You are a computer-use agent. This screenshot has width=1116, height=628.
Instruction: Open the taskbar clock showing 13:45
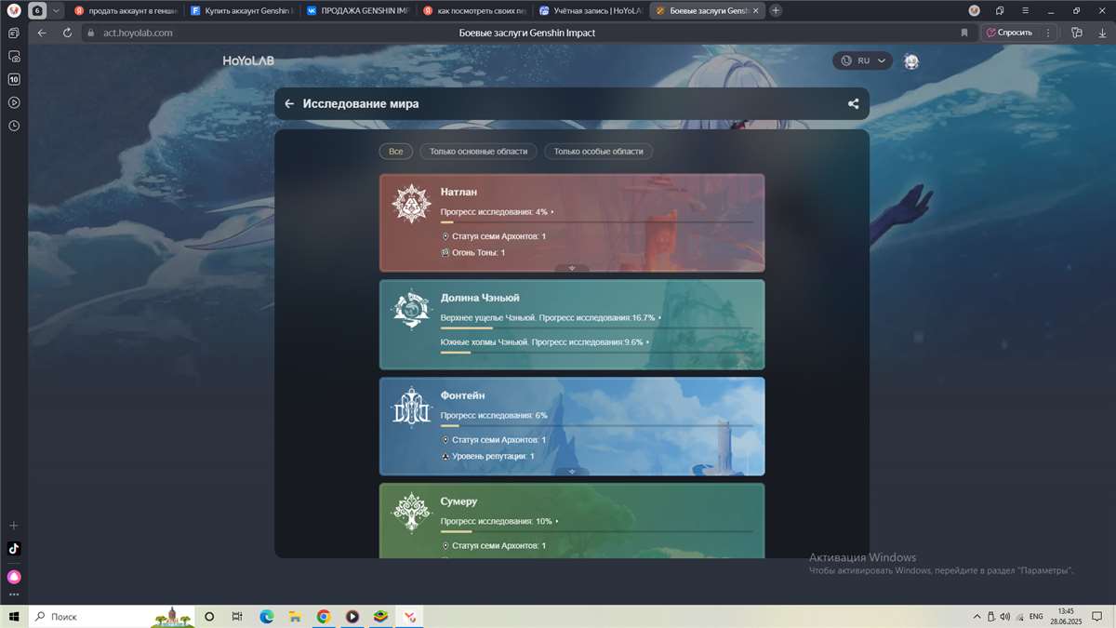[x=1066, y=617]
